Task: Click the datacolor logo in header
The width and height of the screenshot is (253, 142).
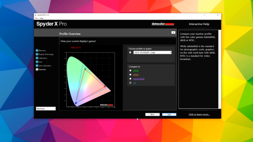Action: point(163,24)
